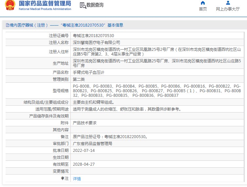
Task: Open the 数据查询 search icon
Action: (x=83, y=5)
